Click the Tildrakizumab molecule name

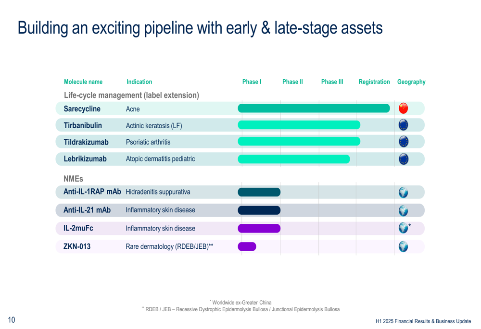(86, 142)
